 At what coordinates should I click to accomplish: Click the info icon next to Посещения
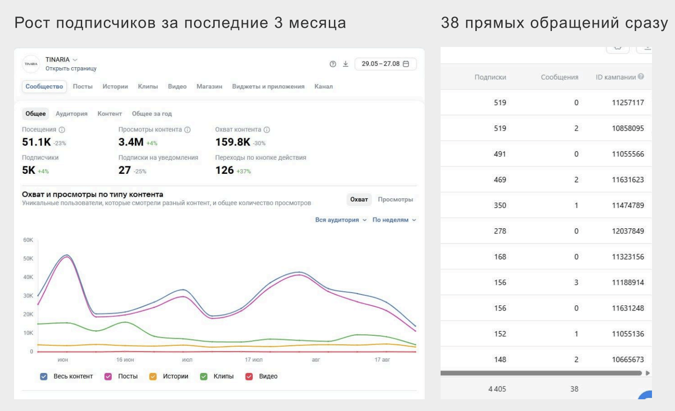coord(62,130)
